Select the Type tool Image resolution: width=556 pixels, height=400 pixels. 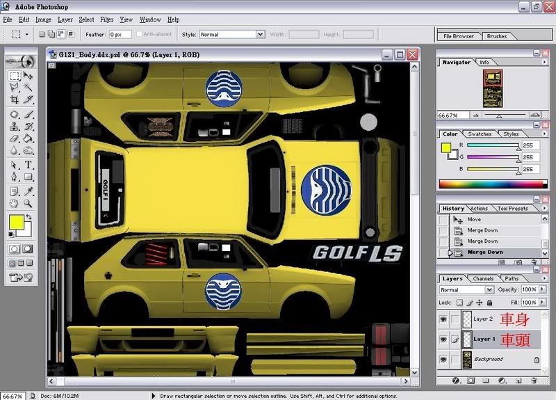(x=28, y=165)
